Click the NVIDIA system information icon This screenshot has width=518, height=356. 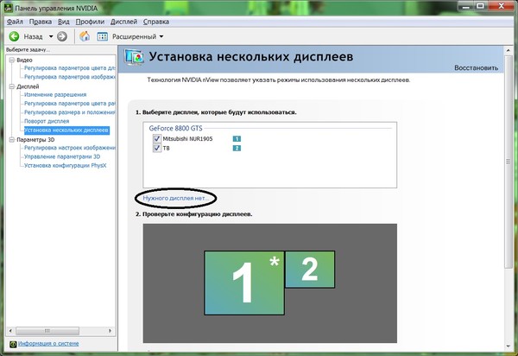pos(13,344)
